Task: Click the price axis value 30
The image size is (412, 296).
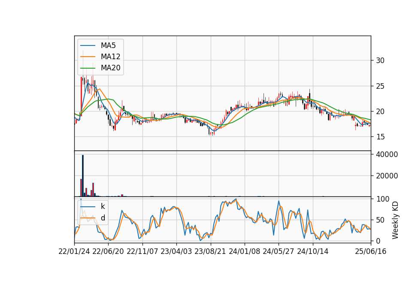Action: (x=380, y=60)
